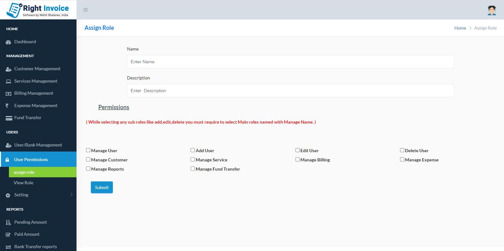Click the Expense Management rupee icon
The height and width of the screenshot is (251, 504).
[x=7, y=106]
